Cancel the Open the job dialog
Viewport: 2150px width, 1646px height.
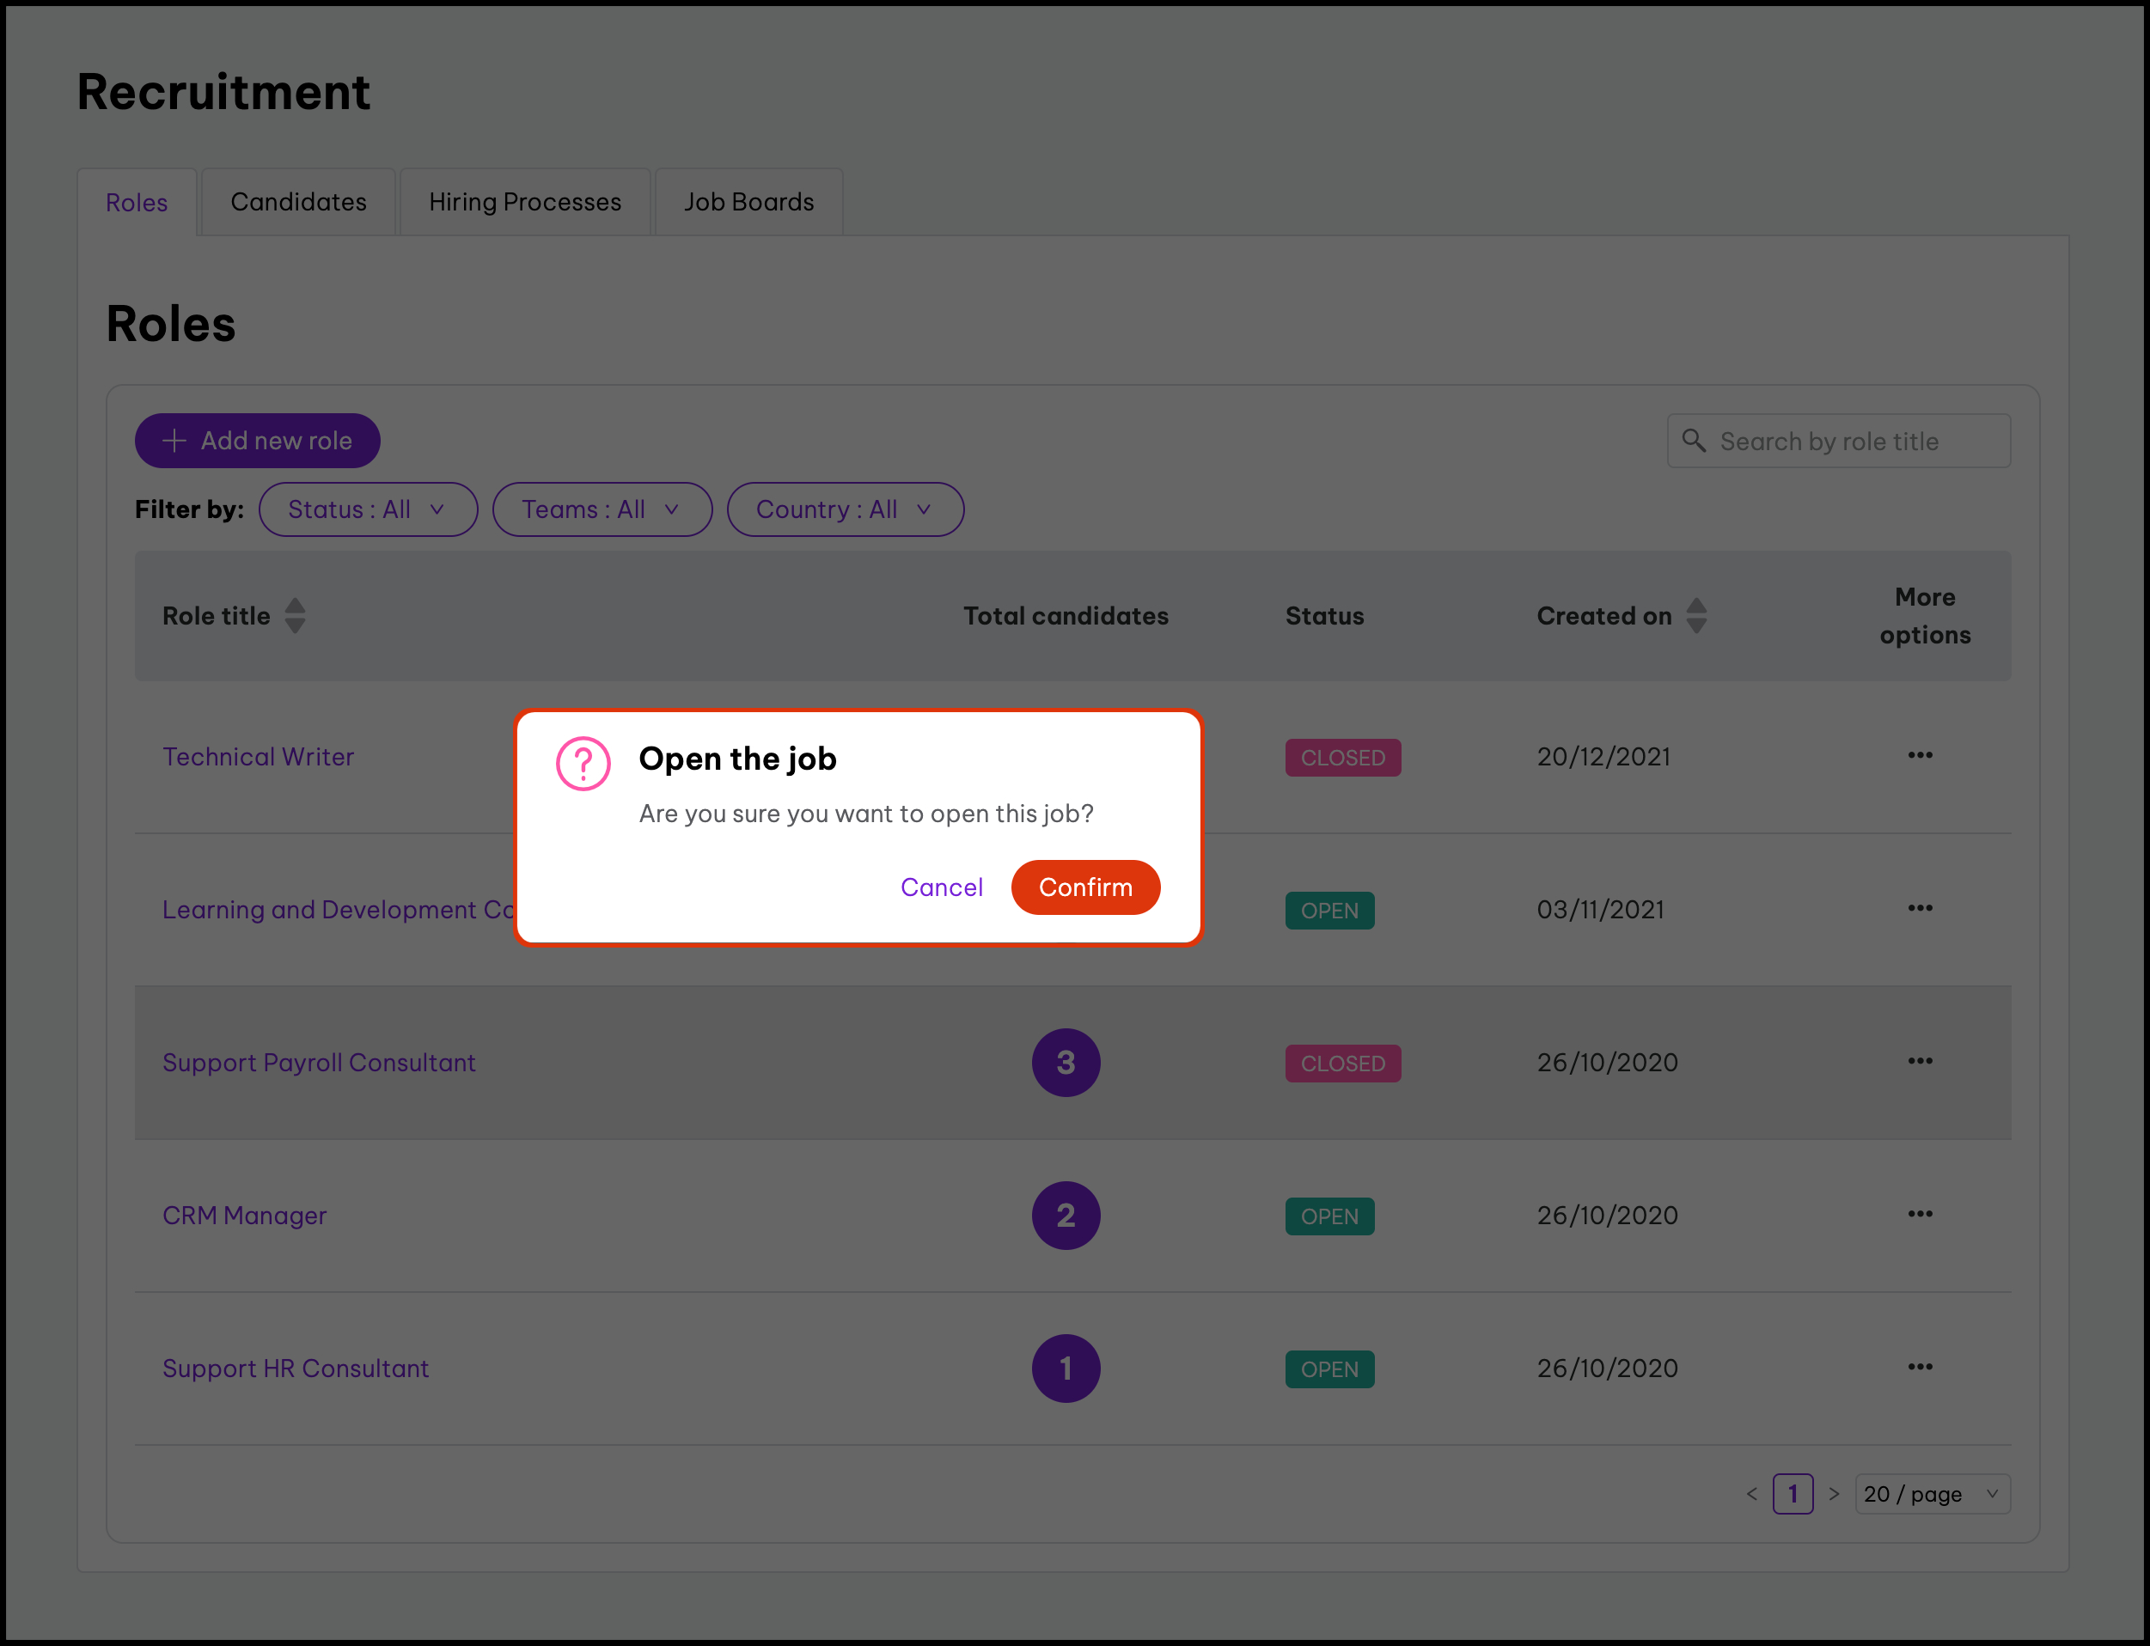(x=941, y=887)
